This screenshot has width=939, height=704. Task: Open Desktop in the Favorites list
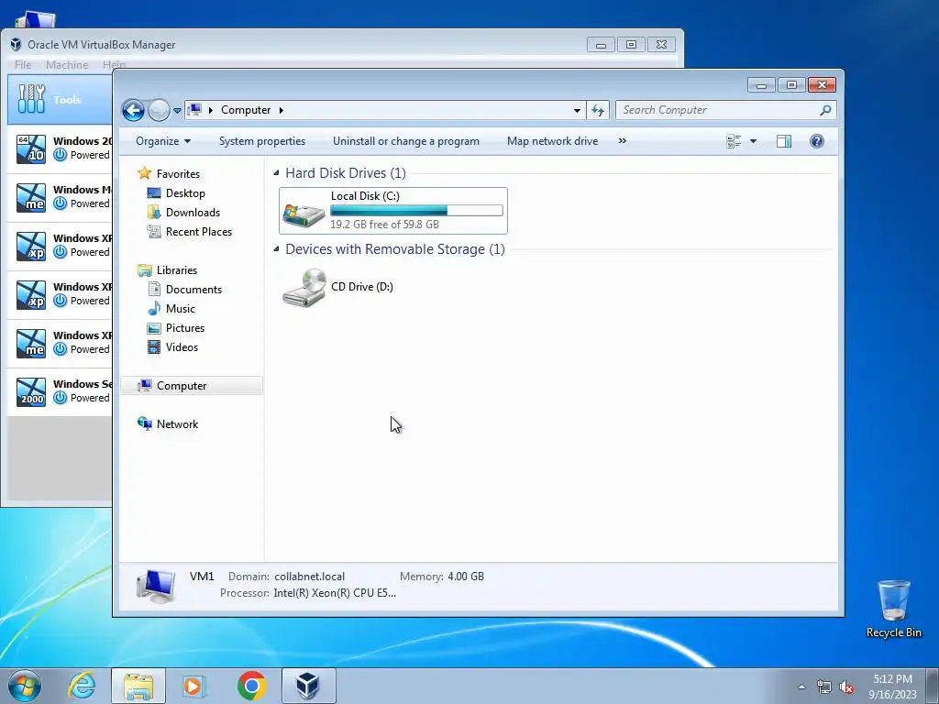[185, 193]
